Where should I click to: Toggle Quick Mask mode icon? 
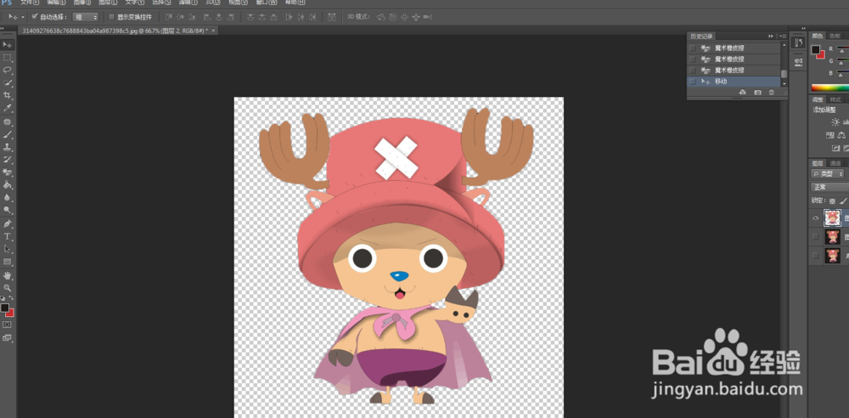click(x=7, y=325)
